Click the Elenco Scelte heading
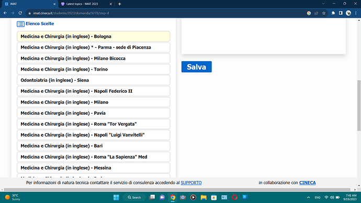The image size is (361, 203). point(40,24)
